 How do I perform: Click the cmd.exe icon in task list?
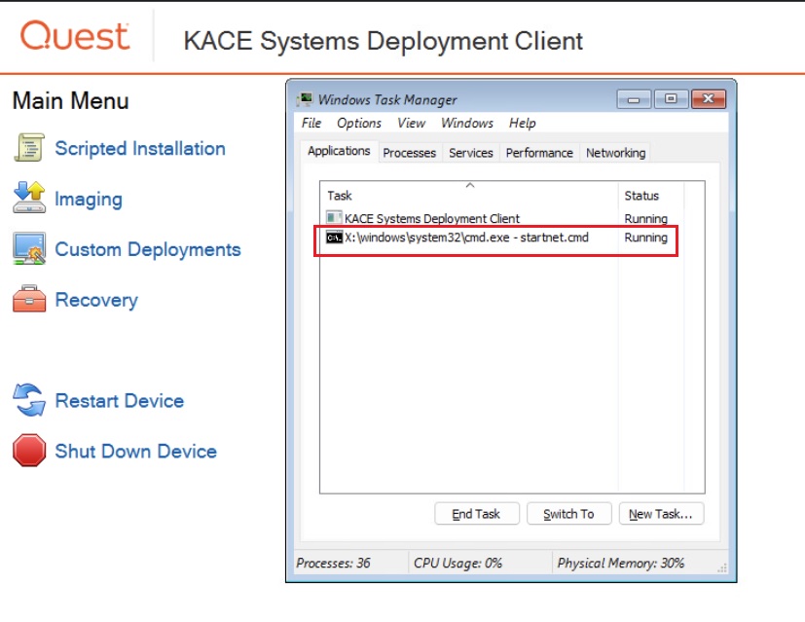334,238
